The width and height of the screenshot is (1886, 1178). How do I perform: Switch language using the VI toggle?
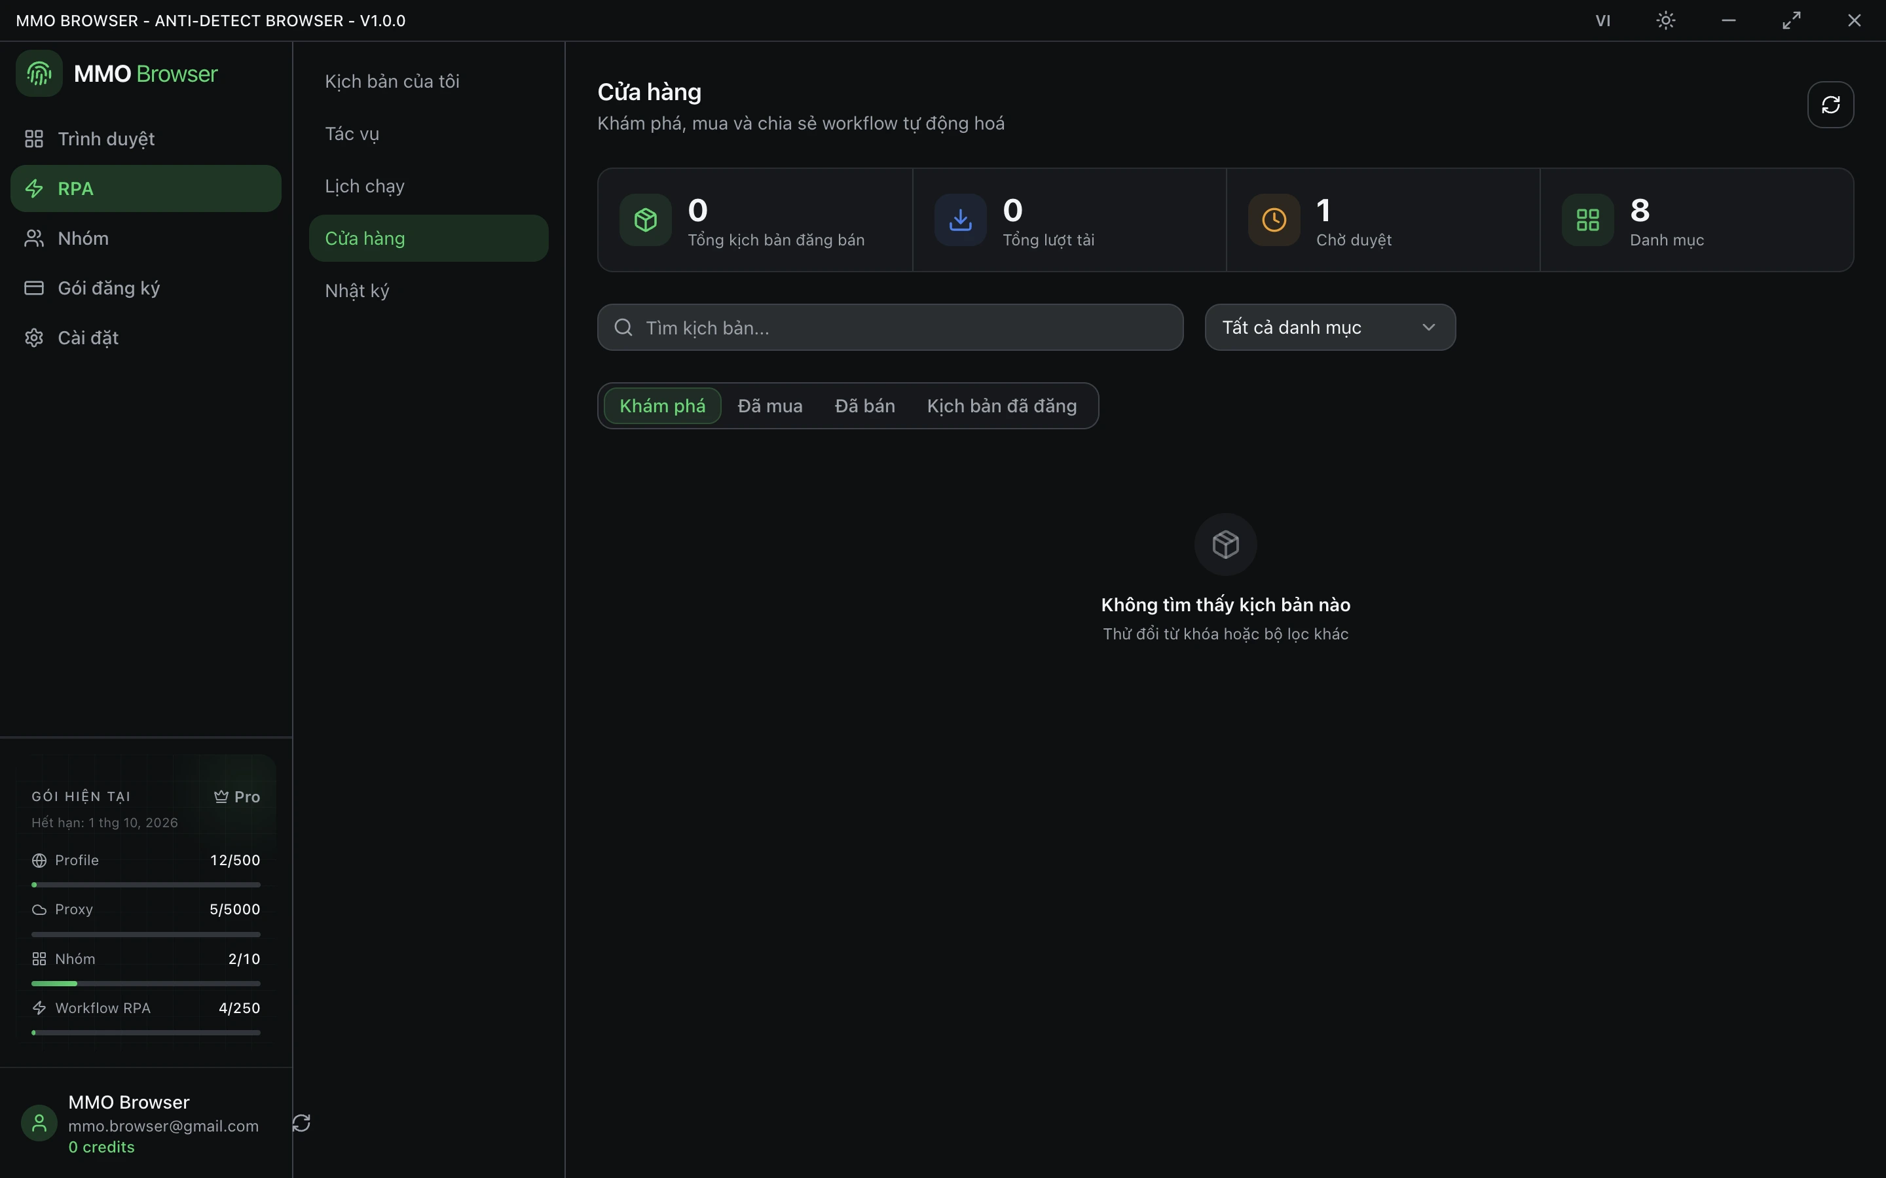click(x=1602, y=20)
